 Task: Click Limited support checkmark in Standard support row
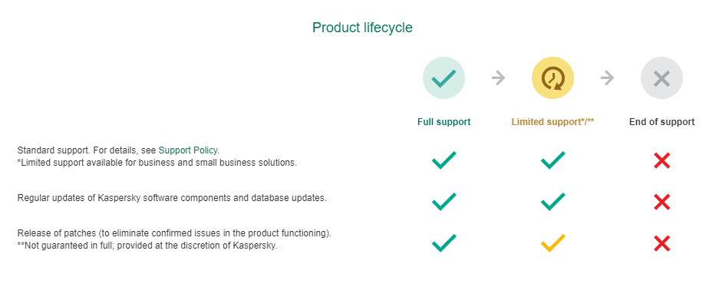[x=552, y=160]
